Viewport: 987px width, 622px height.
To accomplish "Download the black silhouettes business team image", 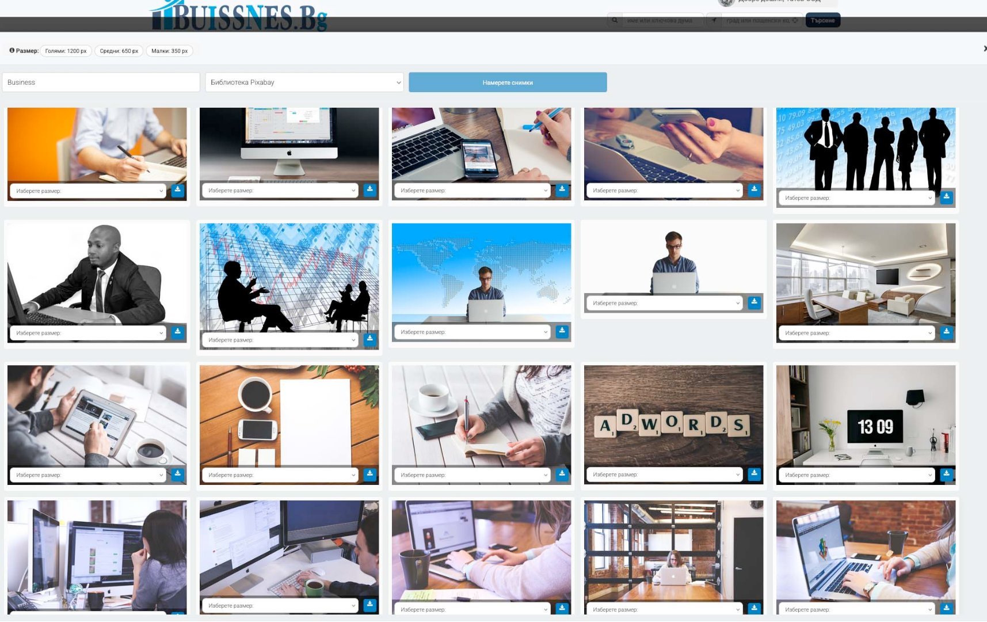I will pos(946,198).
